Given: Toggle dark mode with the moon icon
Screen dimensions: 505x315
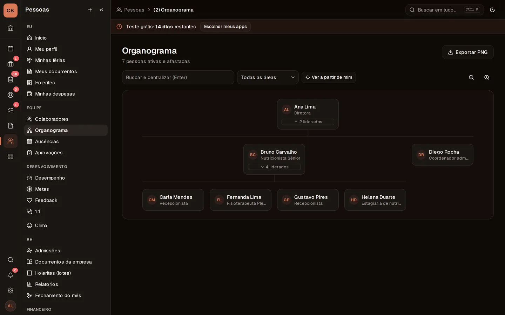Looking at the screenshot, I should click(x=492, y=10).
